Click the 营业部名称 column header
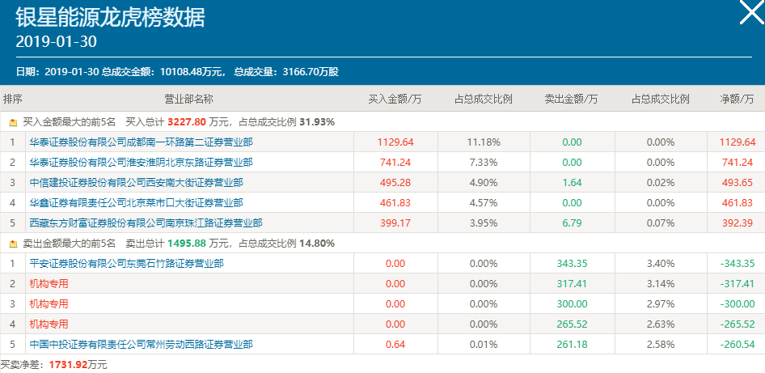The image size is (765, 373). click(x=188, y=99)
